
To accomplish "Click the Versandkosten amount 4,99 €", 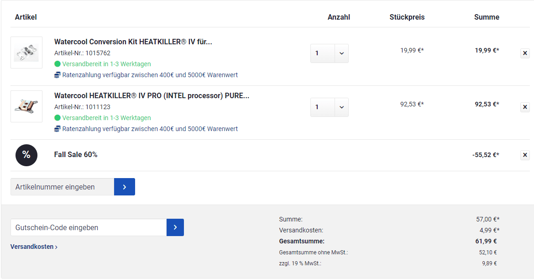I will click(x=489, y=230).
